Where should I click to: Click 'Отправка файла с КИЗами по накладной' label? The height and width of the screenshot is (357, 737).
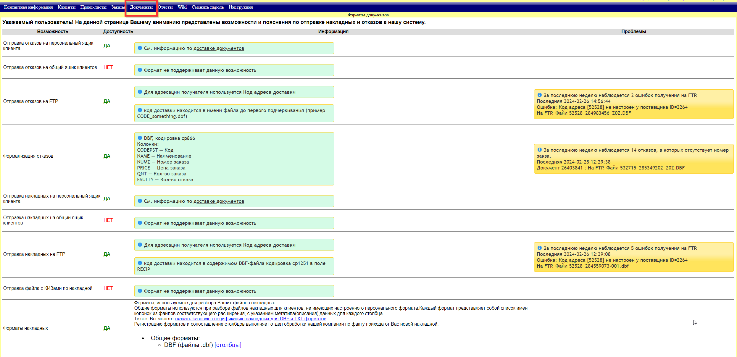[48, 288]
